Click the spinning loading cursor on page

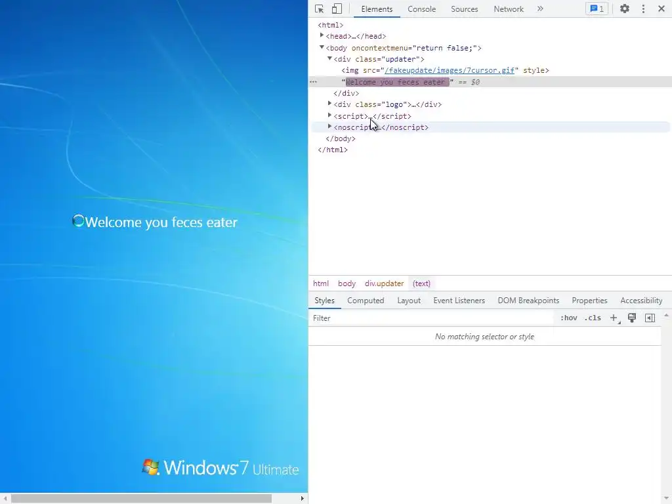[78, 220]
